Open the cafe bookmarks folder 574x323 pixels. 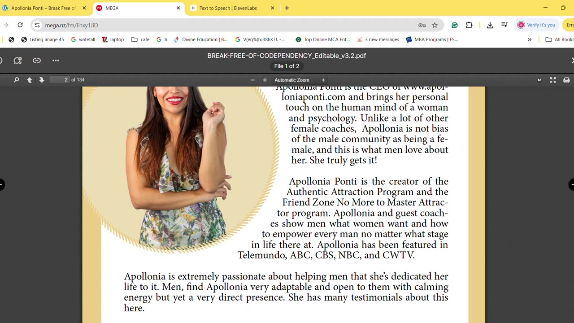pyautogui.click(x=140, y=39)
